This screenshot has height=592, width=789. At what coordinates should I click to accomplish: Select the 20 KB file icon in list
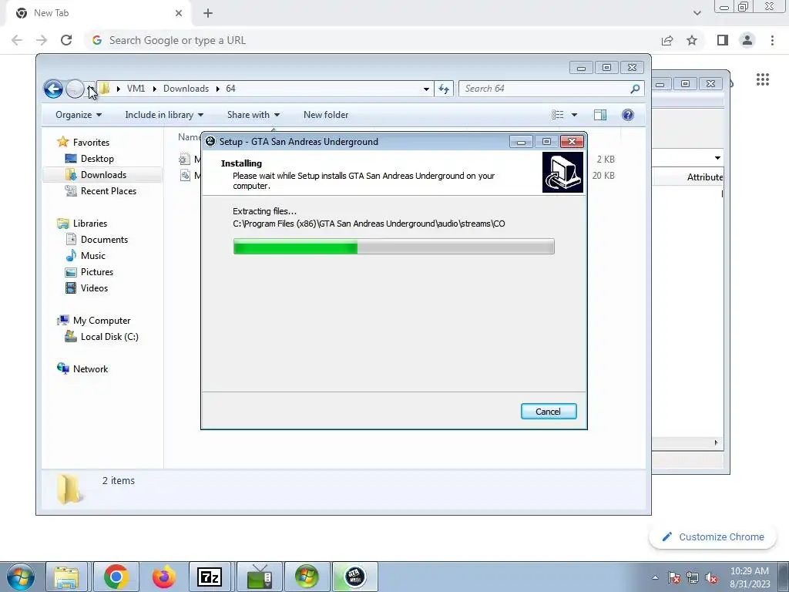(x=185, y=175)
